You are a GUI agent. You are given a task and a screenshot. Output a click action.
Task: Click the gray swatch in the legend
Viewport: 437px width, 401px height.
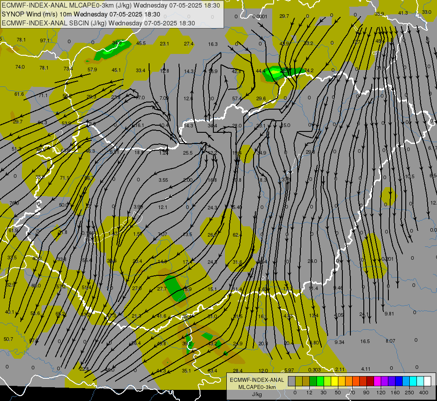(292, 381)
